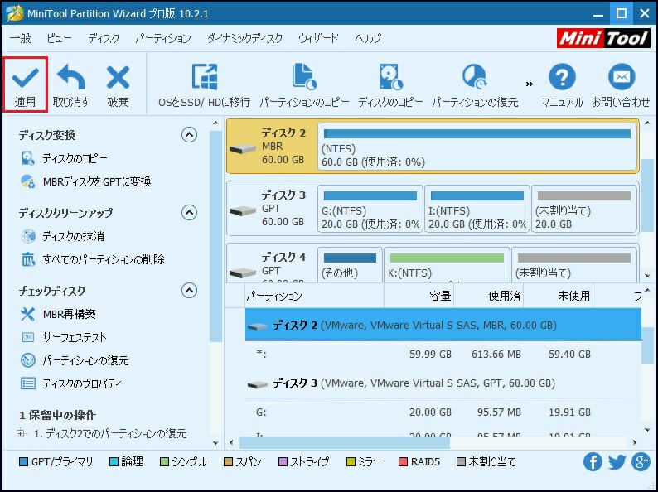The image size is (658, 492).
Task: Select the ディスク 3 row in the list
Action: (443, 383)
